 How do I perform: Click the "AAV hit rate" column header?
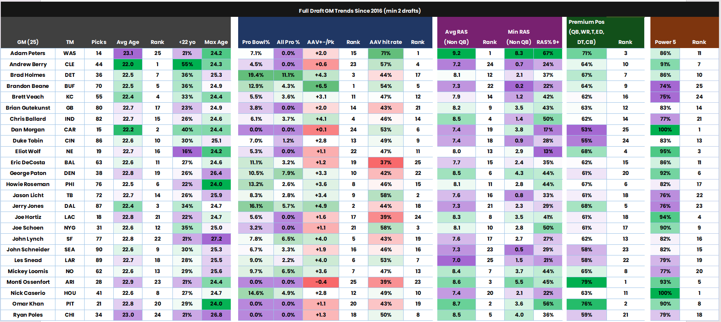click(x=386, y=42)
